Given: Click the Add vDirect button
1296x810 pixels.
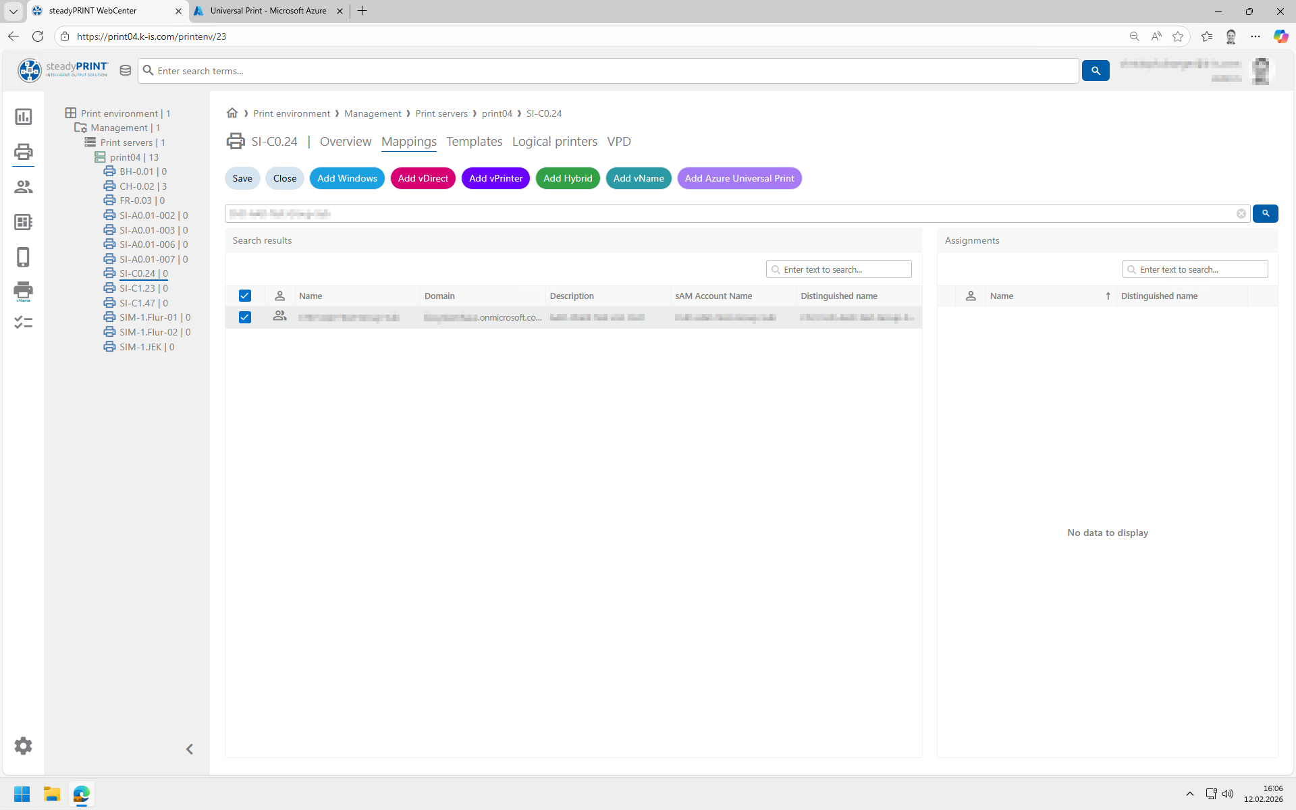Looking at the screenshot, I should (423, 178).
